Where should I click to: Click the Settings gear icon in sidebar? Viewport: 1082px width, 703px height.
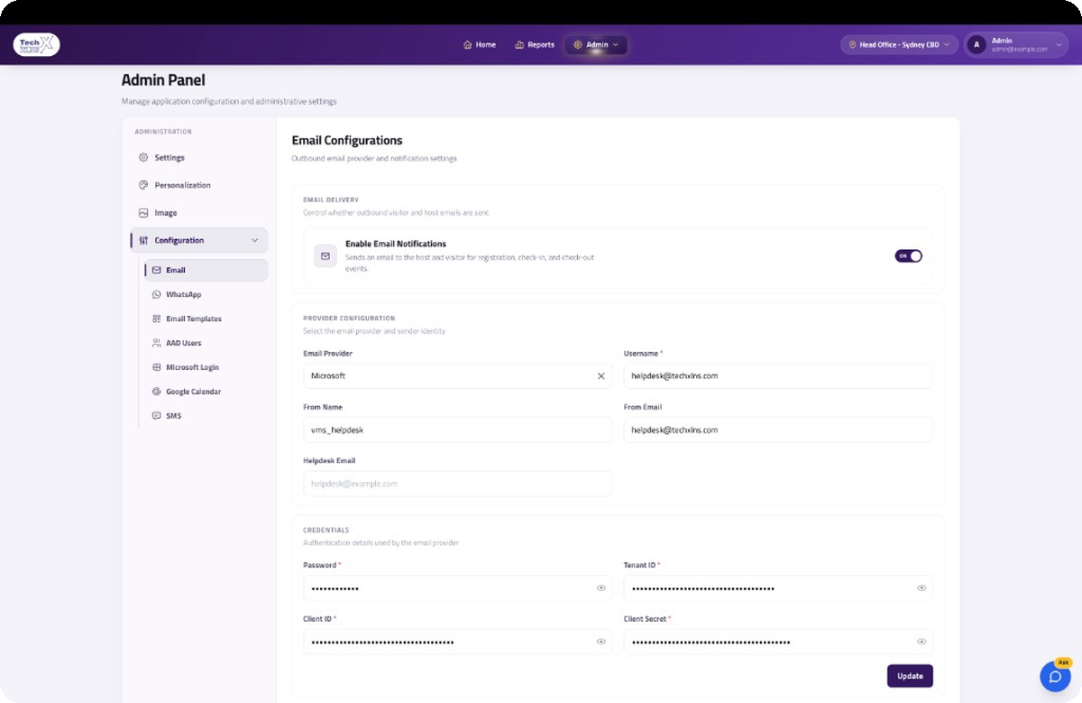[143, 158]
